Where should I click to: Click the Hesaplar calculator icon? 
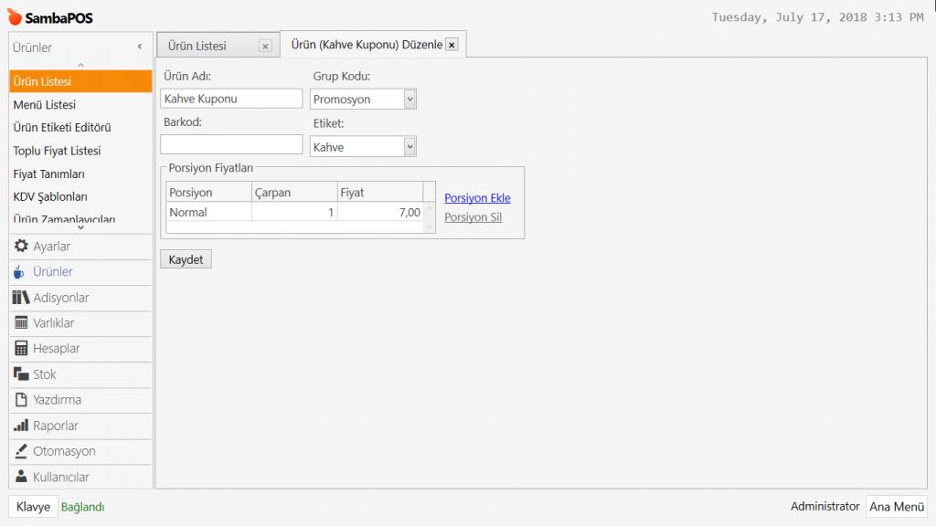click(21, 349)
